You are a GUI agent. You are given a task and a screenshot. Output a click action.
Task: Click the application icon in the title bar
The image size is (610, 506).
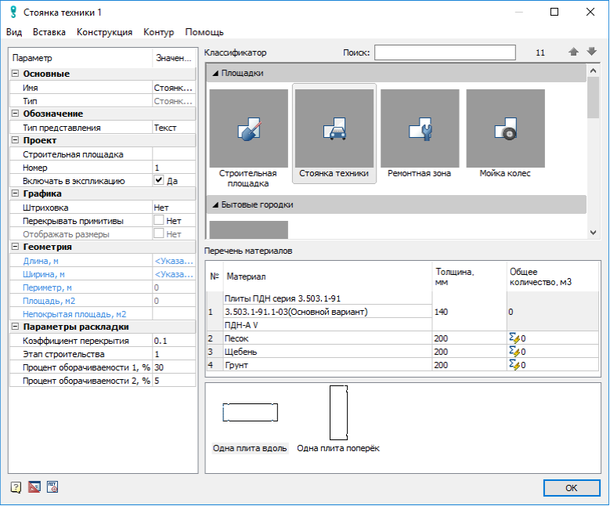point(13,12)
